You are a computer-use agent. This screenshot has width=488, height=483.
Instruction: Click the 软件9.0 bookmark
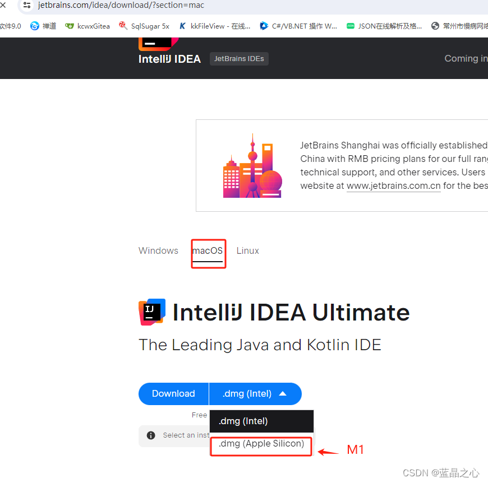pos(11,26)
